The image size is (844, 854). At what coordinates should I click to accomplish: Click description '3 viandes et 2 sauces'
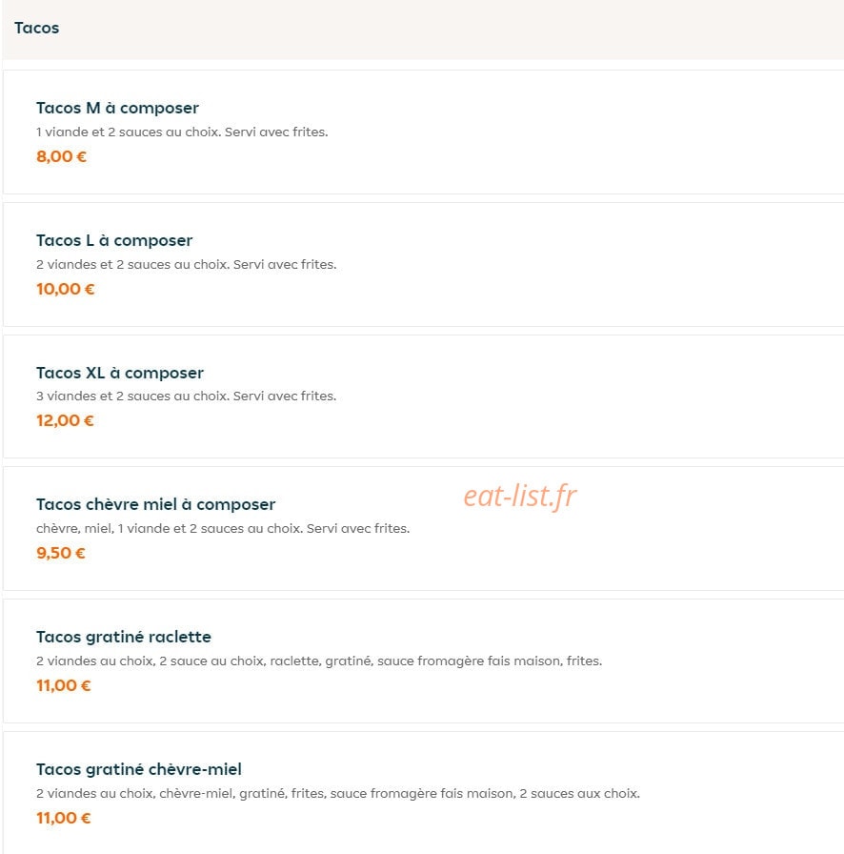click(186, 396)
